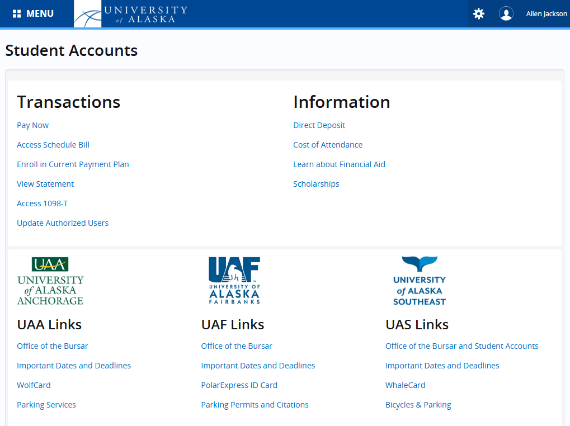The image size is (570, 426).
Task: Open UAA Office of the Bursar
Action: [x=53, y=346]
